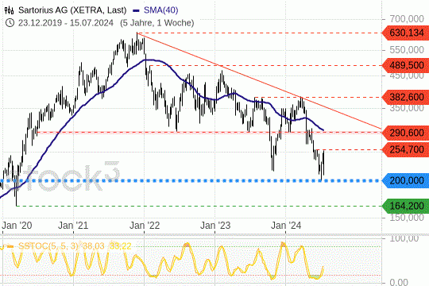Select the Sartorius AG (XETRA, Last) title
This screenshot has height=286, width=429.
tap(72, 10)
